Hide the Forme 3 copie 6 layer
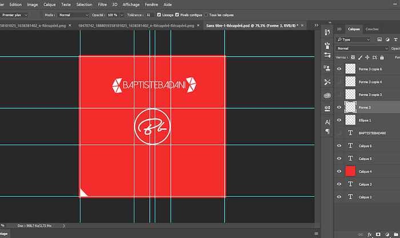 tap(339, 69)
